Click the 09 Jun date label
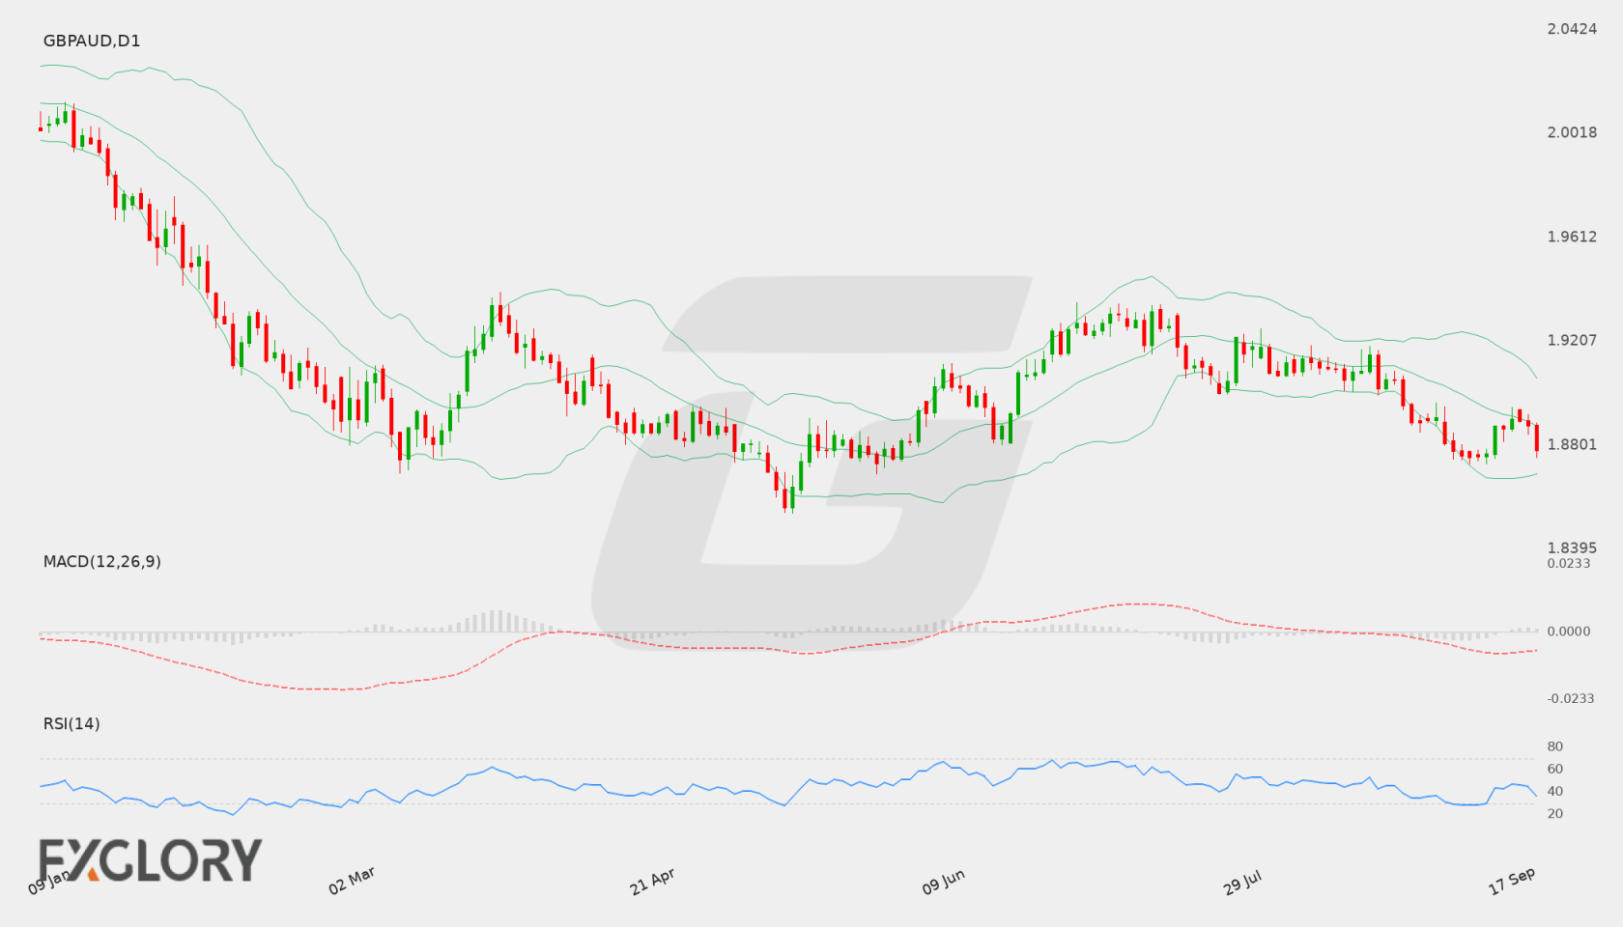 click(944, 882)
